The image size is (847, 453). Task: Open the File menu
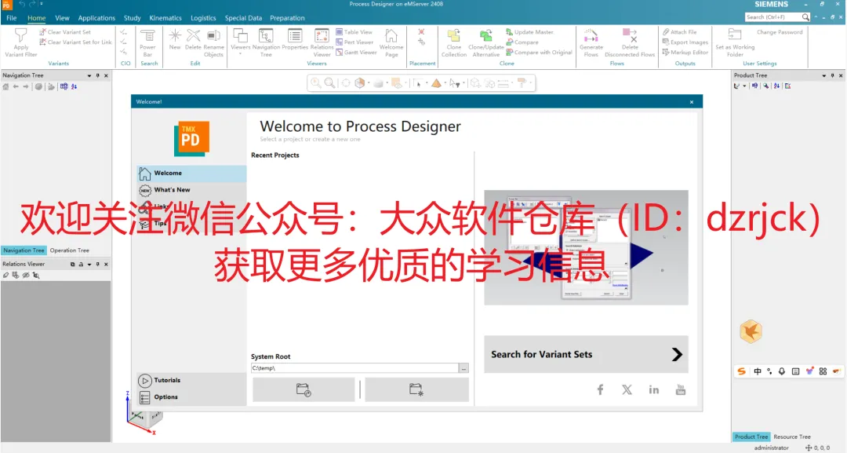click(x=11, y=18)
